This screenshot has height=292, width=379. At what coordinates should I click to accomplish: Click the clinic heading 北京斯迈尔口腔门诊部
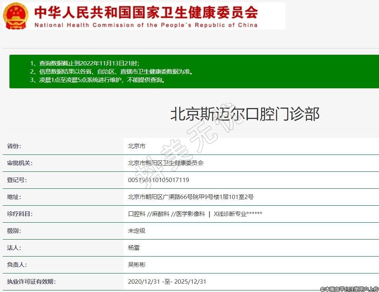click(x=245, y=114)
